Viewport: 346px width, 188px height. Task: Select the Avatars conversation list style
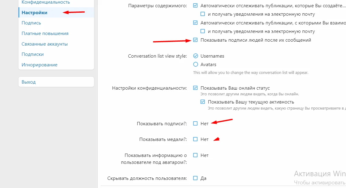(x=195, y=64)
